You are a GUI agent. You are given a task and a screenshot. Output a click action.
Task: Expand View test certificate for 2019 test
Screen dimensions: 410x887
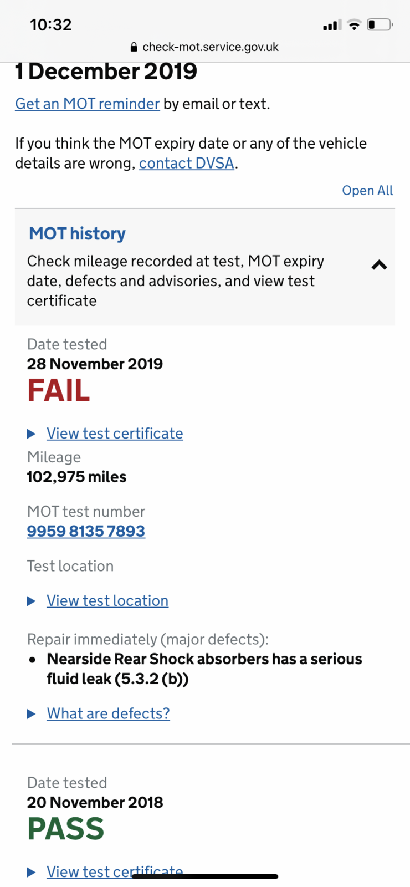click(115, 434)
